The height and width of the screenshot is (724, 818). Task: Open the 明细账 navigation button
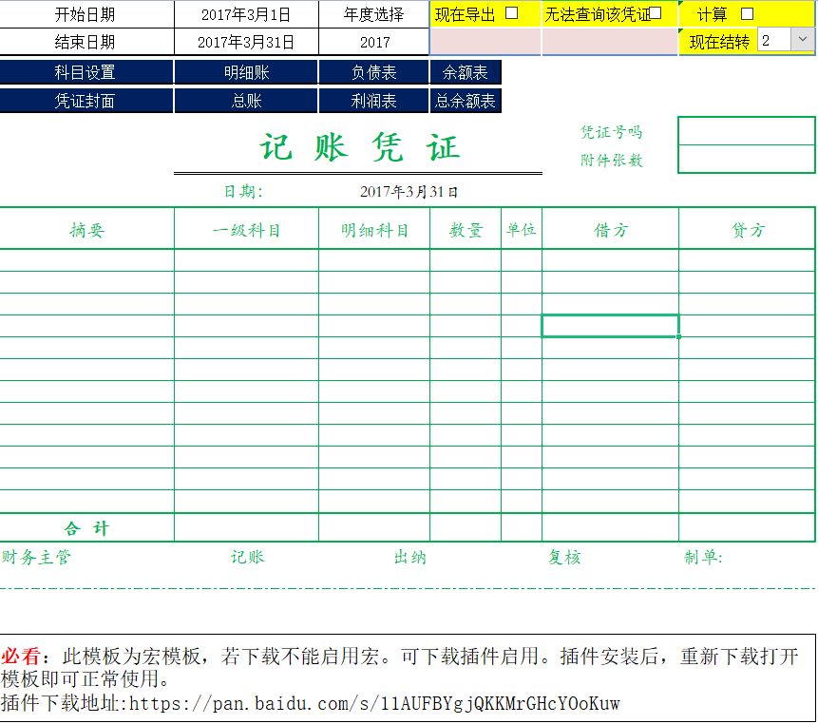pos(245,71)
